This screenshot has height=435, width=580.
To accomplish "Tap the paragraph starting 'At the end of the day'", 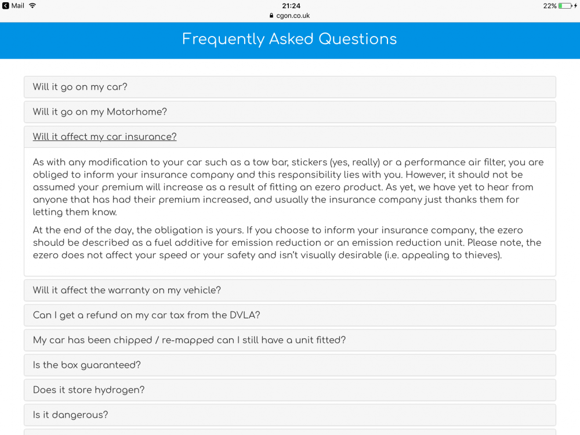I will (x=287, y=242).
